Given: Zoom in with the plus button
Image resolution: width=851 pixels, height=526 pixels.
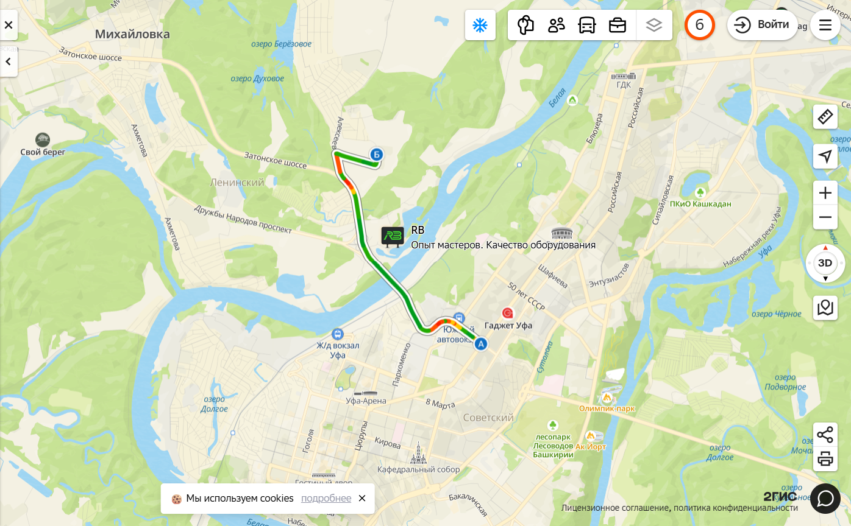Looking at the screenshot, I should point(825,193).
